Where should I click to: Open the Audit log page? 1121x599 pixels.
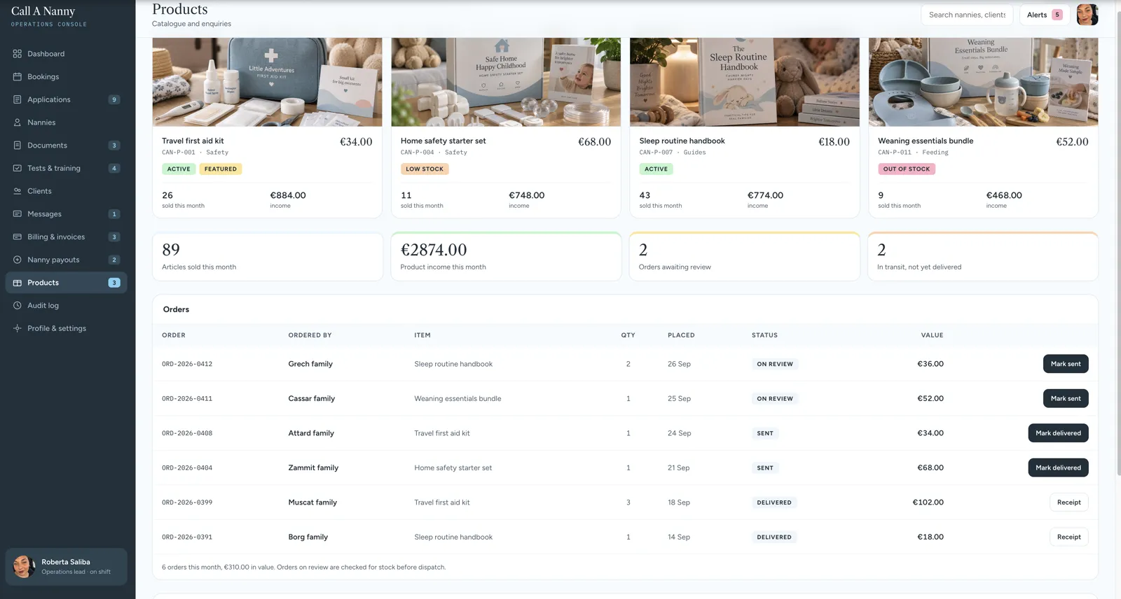67,306
